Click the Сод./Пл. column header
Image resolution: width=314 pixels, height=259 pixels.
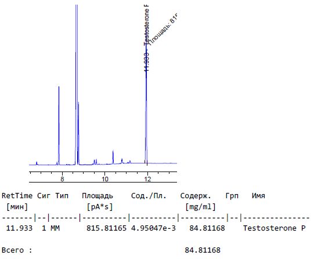(x=149, y=196)
